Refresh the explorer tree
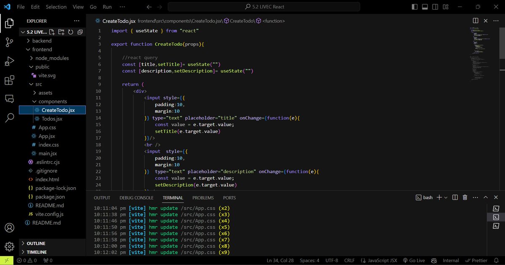Viewport: 505px width, 265px height. (x=71, y=32)
